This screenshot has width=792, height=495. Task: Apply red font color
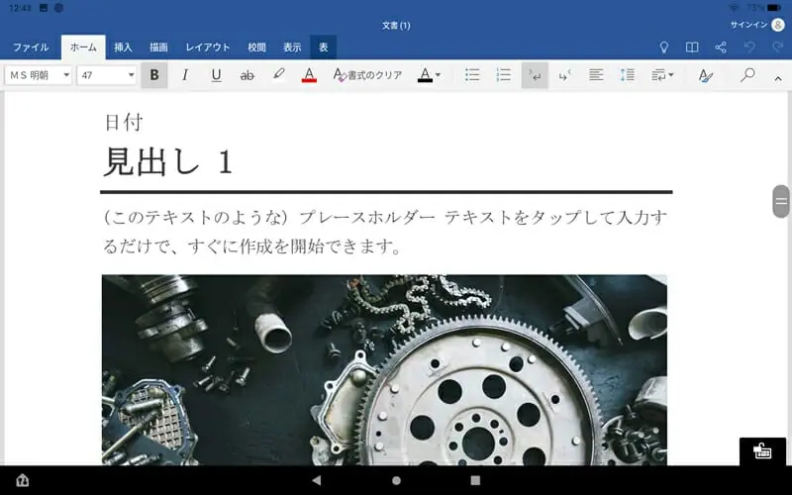(x=309, y=75)
